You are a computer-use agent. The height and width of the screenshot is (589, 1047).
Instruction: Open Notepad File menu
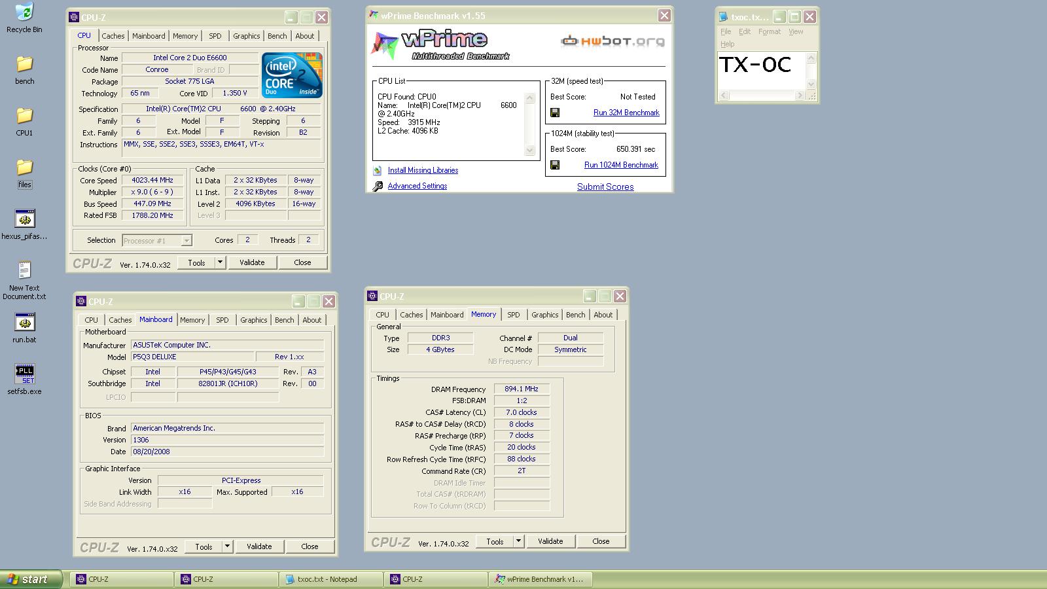pyautogui.click(x=726, y=31)
